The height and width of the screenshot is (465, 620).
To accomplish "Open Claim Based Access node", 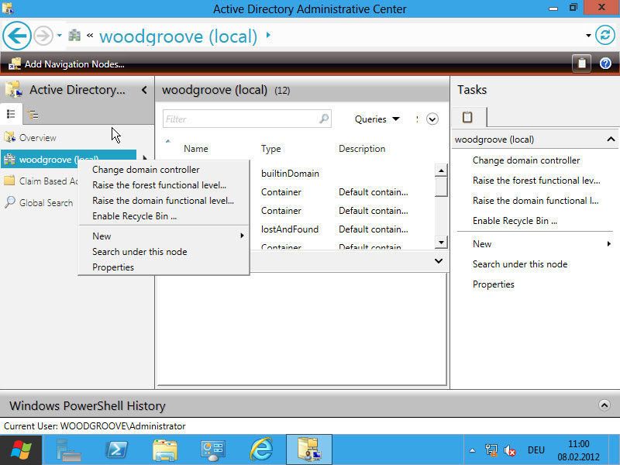I will click(x=40, y=181).
